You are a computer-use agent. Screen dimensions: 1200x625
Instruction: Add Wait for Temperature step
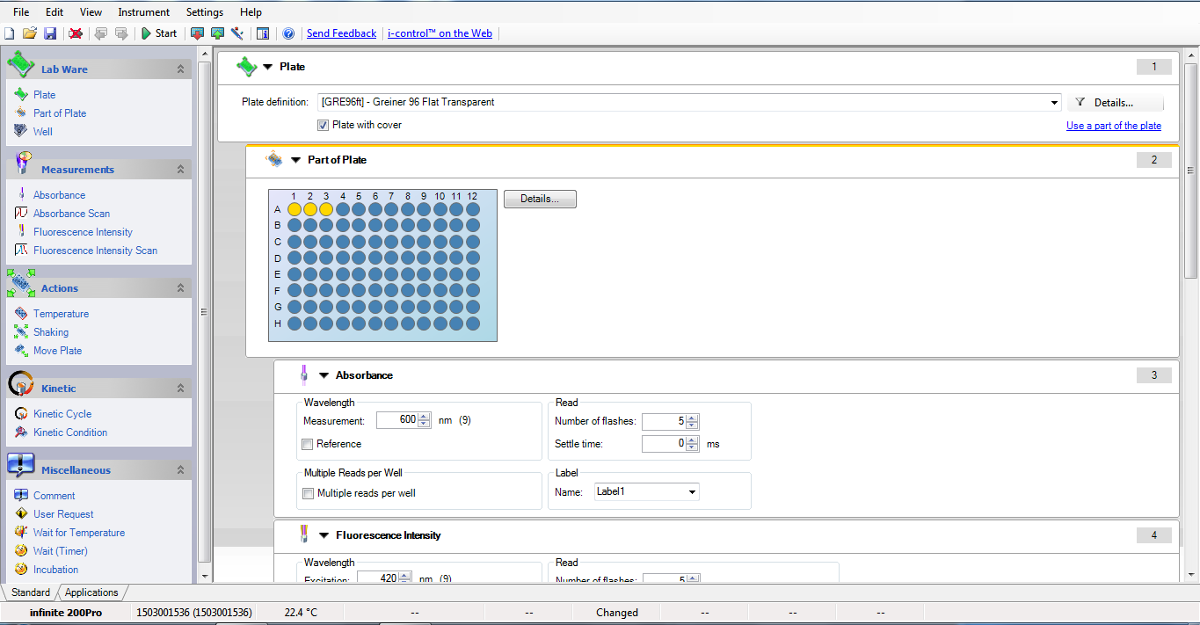tap(79, 533)
